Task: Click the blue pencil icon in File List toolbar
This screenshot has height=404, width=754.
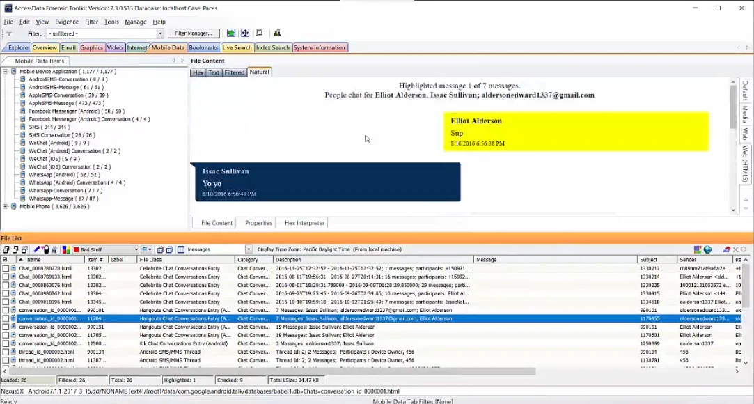Action: [x=36, y=249]
